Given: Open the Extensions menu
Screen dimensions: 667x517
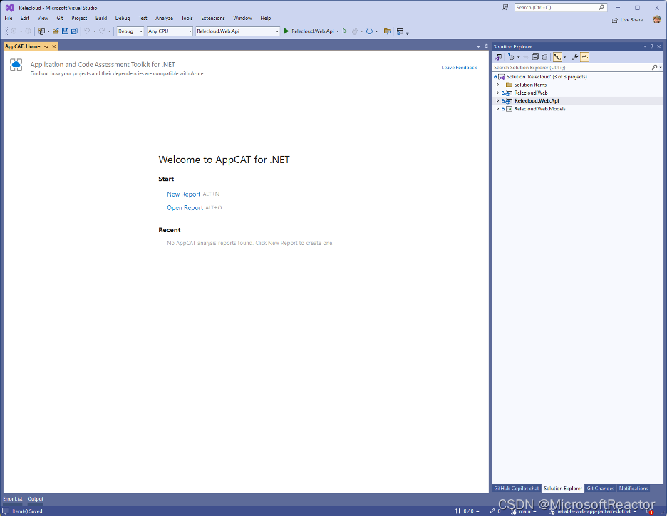Looking at the screenshot, I should [x=212, y=19].
